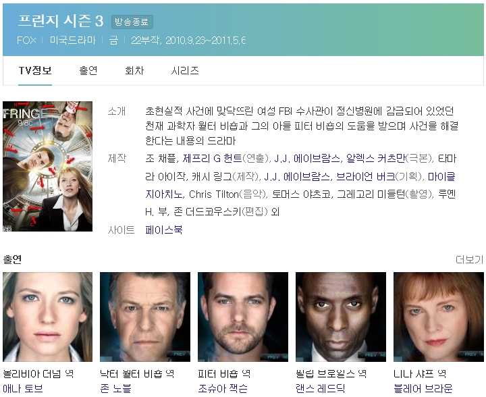
Task: Click the 알렉스 커츠만 writer link
Action: click(376, 159)
